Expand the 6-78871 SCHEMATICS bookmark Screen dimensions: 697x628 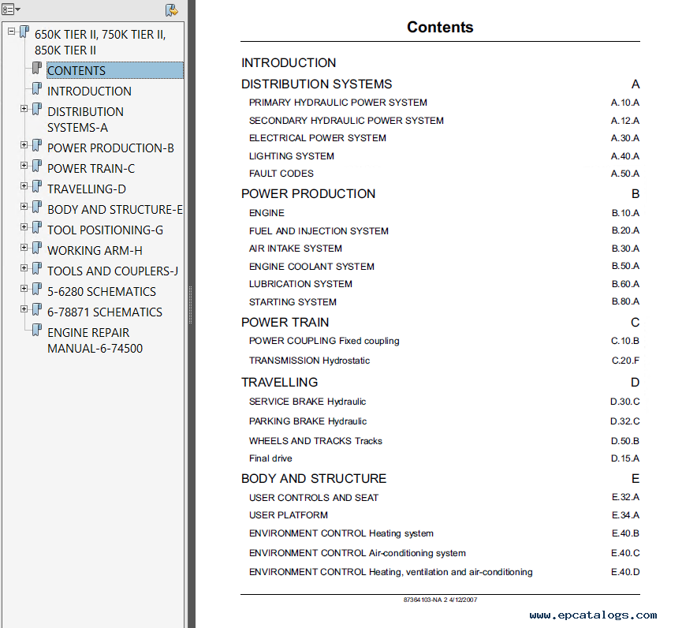click(x=24, y=308)
